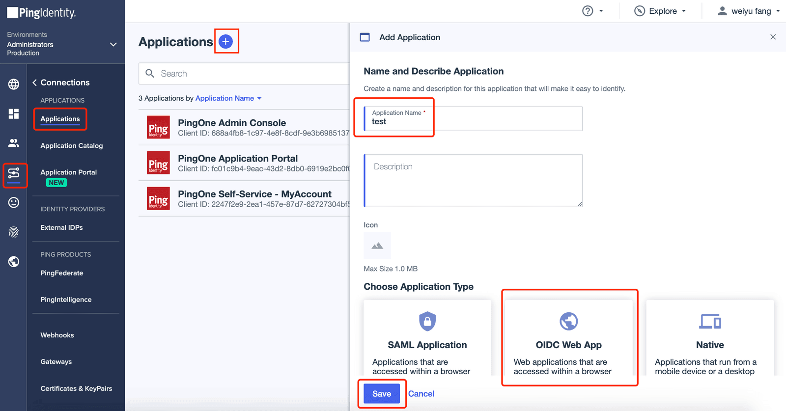
Task: Change sort order via Application Name dropdown
Action: [x=229, y=98]
